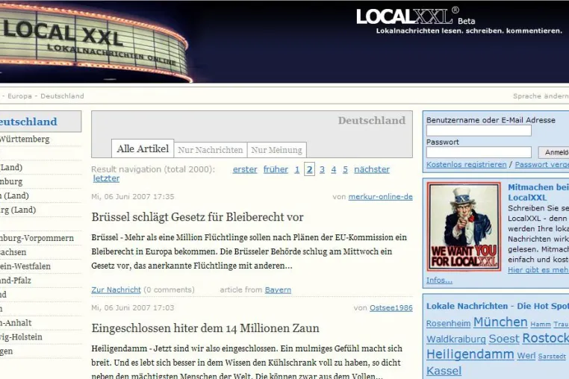569x379 pixels.
Task: Open the Bayern article source link
Action: coord(278,289)
